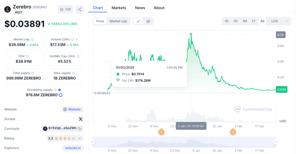Click the left handle of range slider

93,142
